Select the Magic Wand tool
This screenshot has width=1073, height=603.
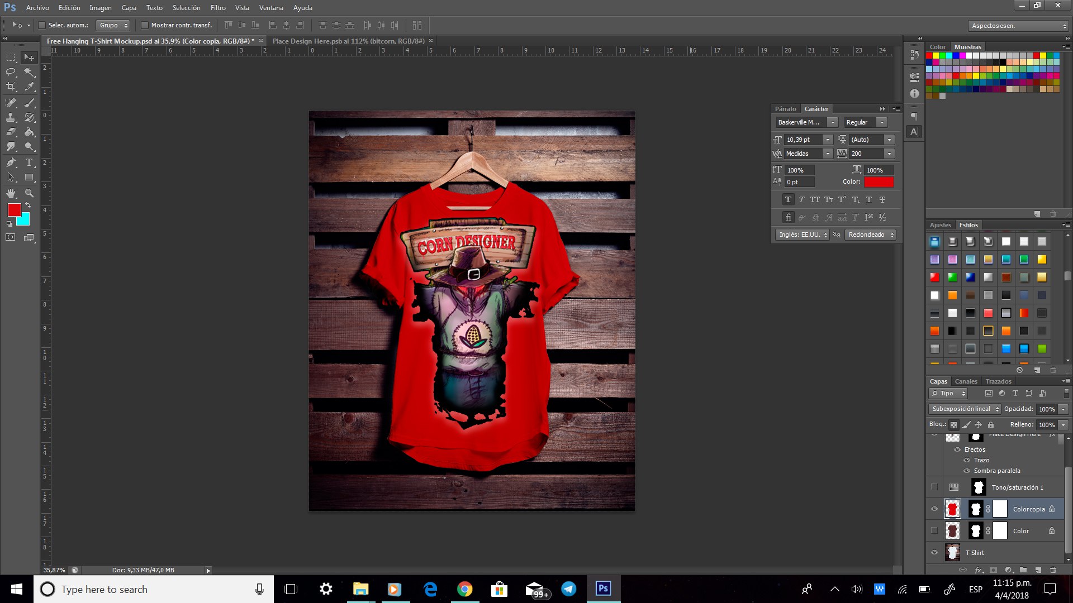(x=29, y=72)
